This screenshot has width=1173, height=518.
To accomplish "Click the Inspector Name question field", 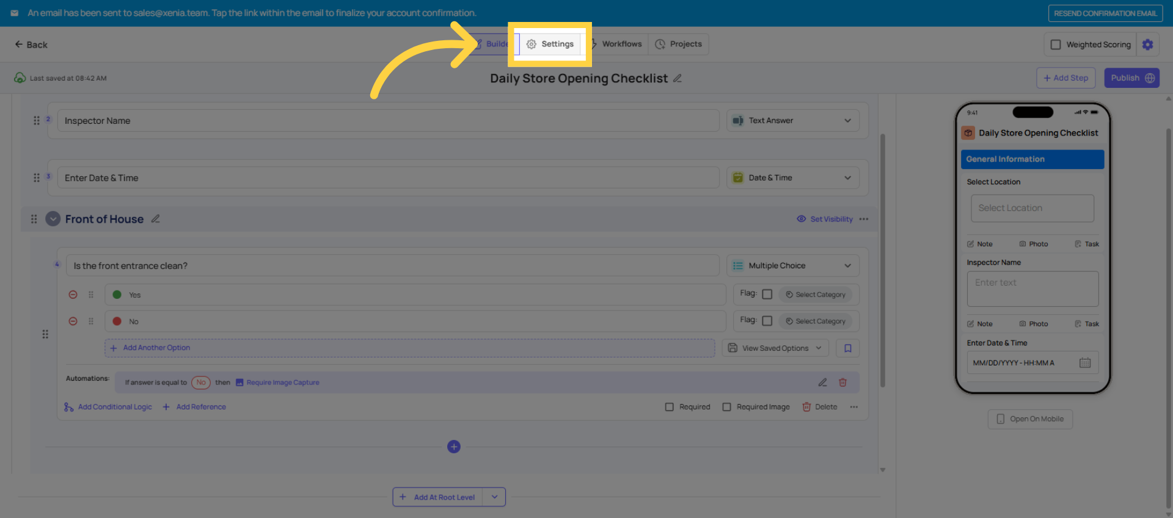I will (x=388, y=121).
